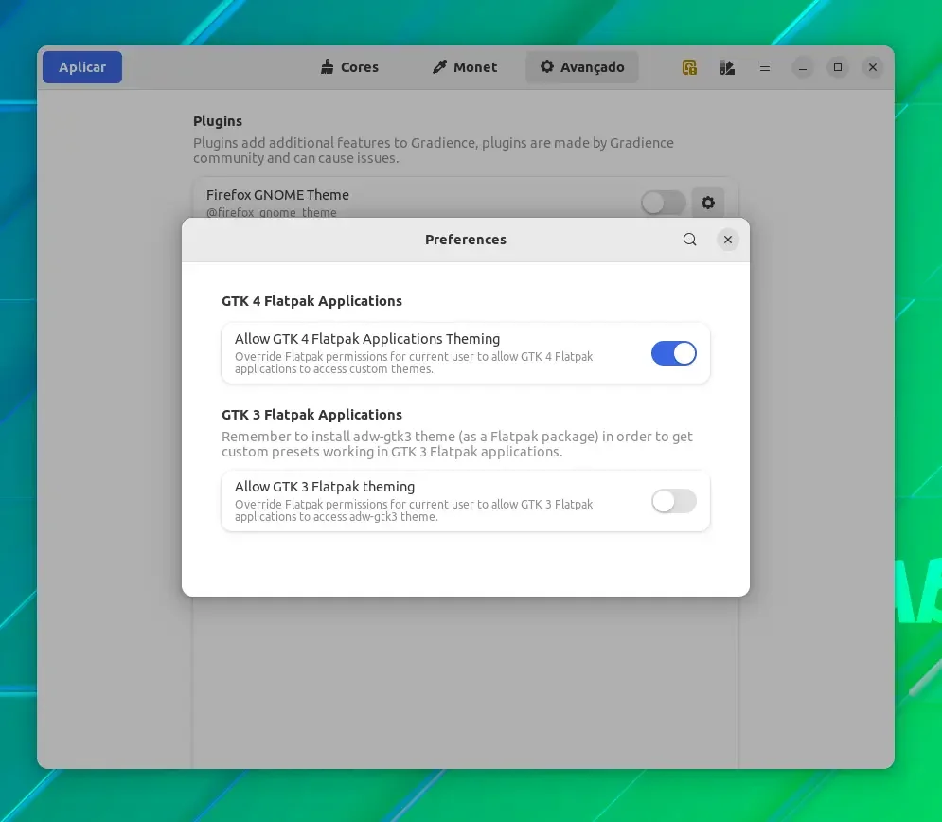
Task: Close the Preferences dialog
Action: [x=727, y=240]
